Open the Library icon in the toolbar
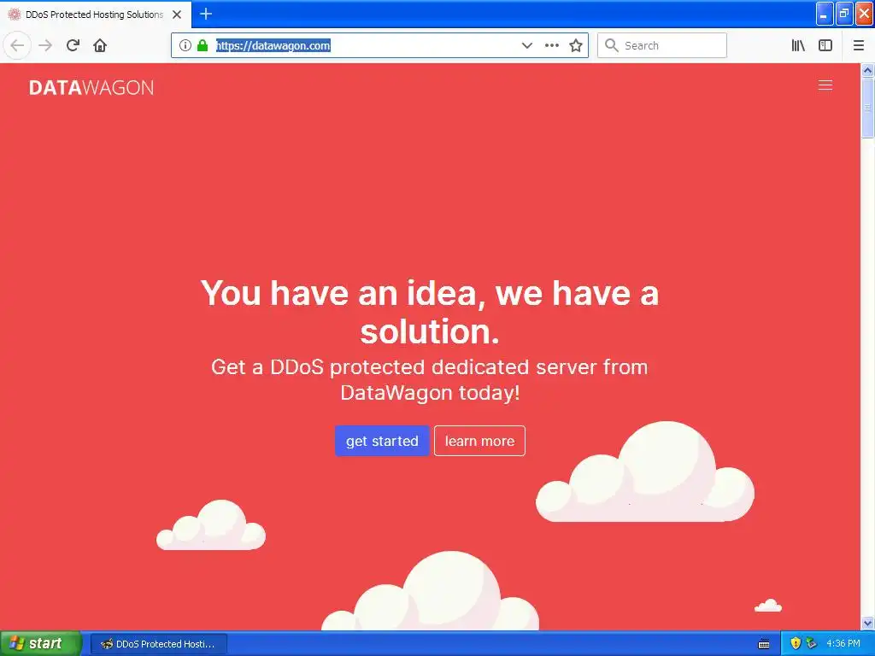Image resolution: width=875 pixels, height=656 pixels. click(798, 45)
